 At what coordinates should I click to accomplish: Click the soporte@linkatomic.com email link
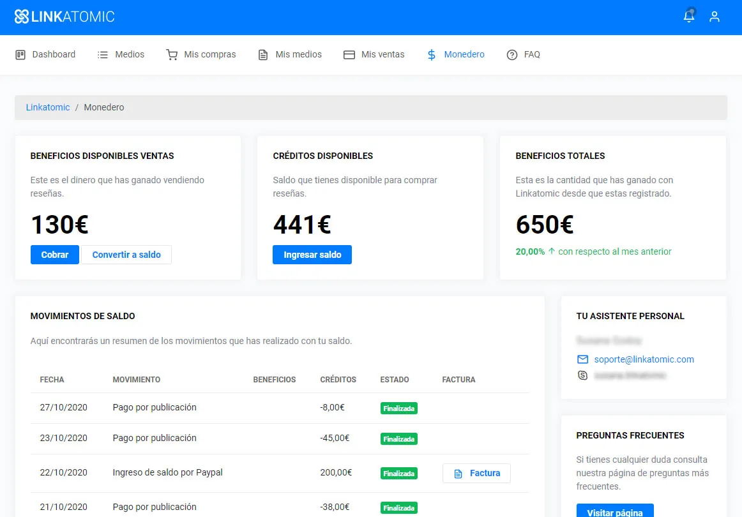tap(644, 359)
